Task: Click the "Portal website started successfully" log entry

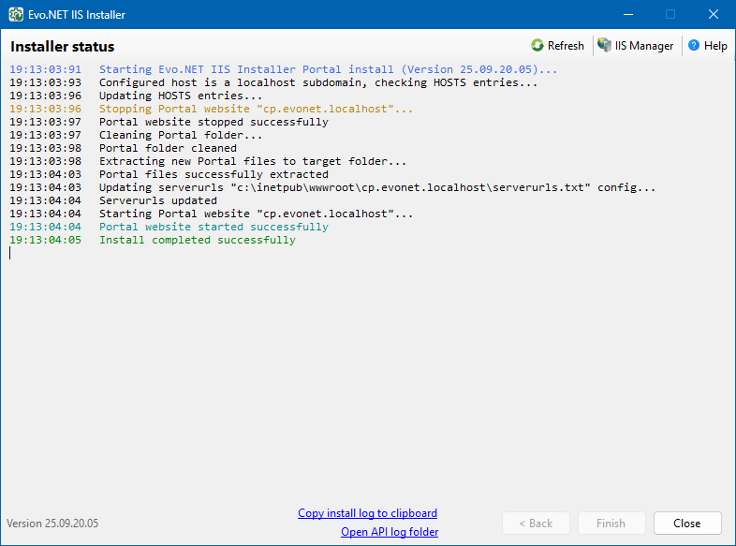Action: click(x=213, y=228)
